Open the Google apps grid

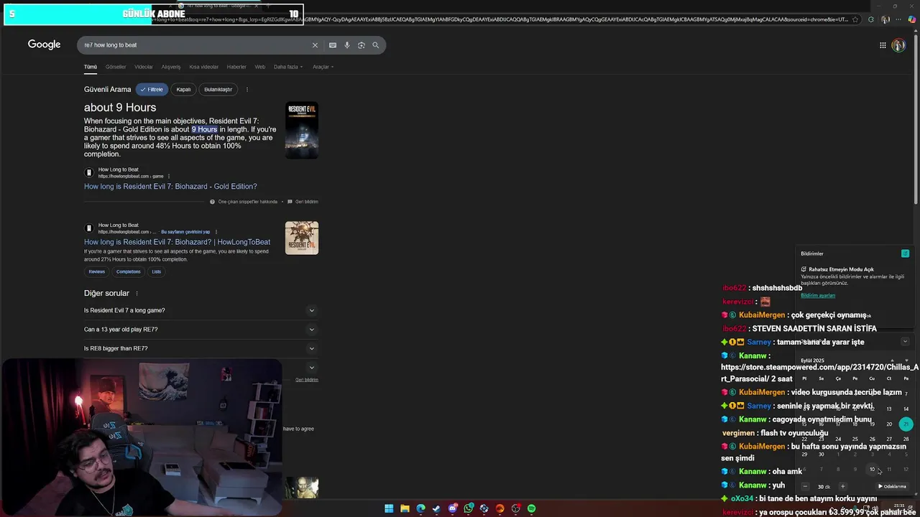883,45
